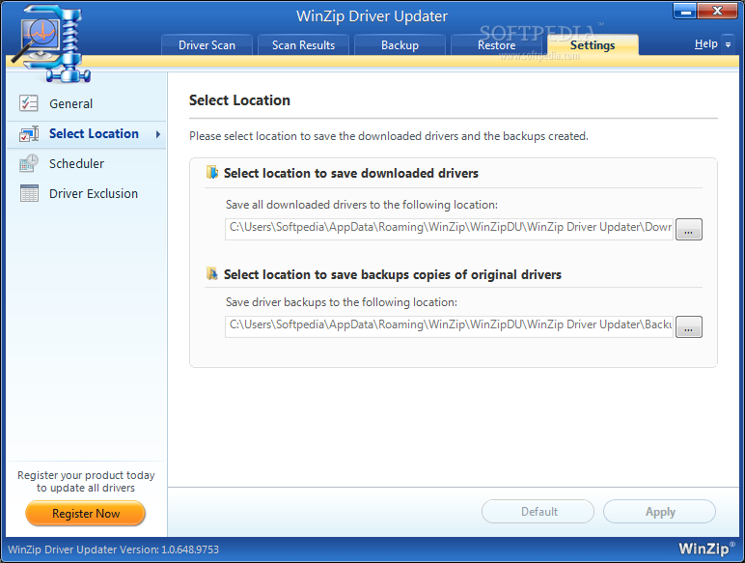Switch to the Backup tab
Viewport: 745px width, 563px height.
pyautogui.click(x=400, y=45)
